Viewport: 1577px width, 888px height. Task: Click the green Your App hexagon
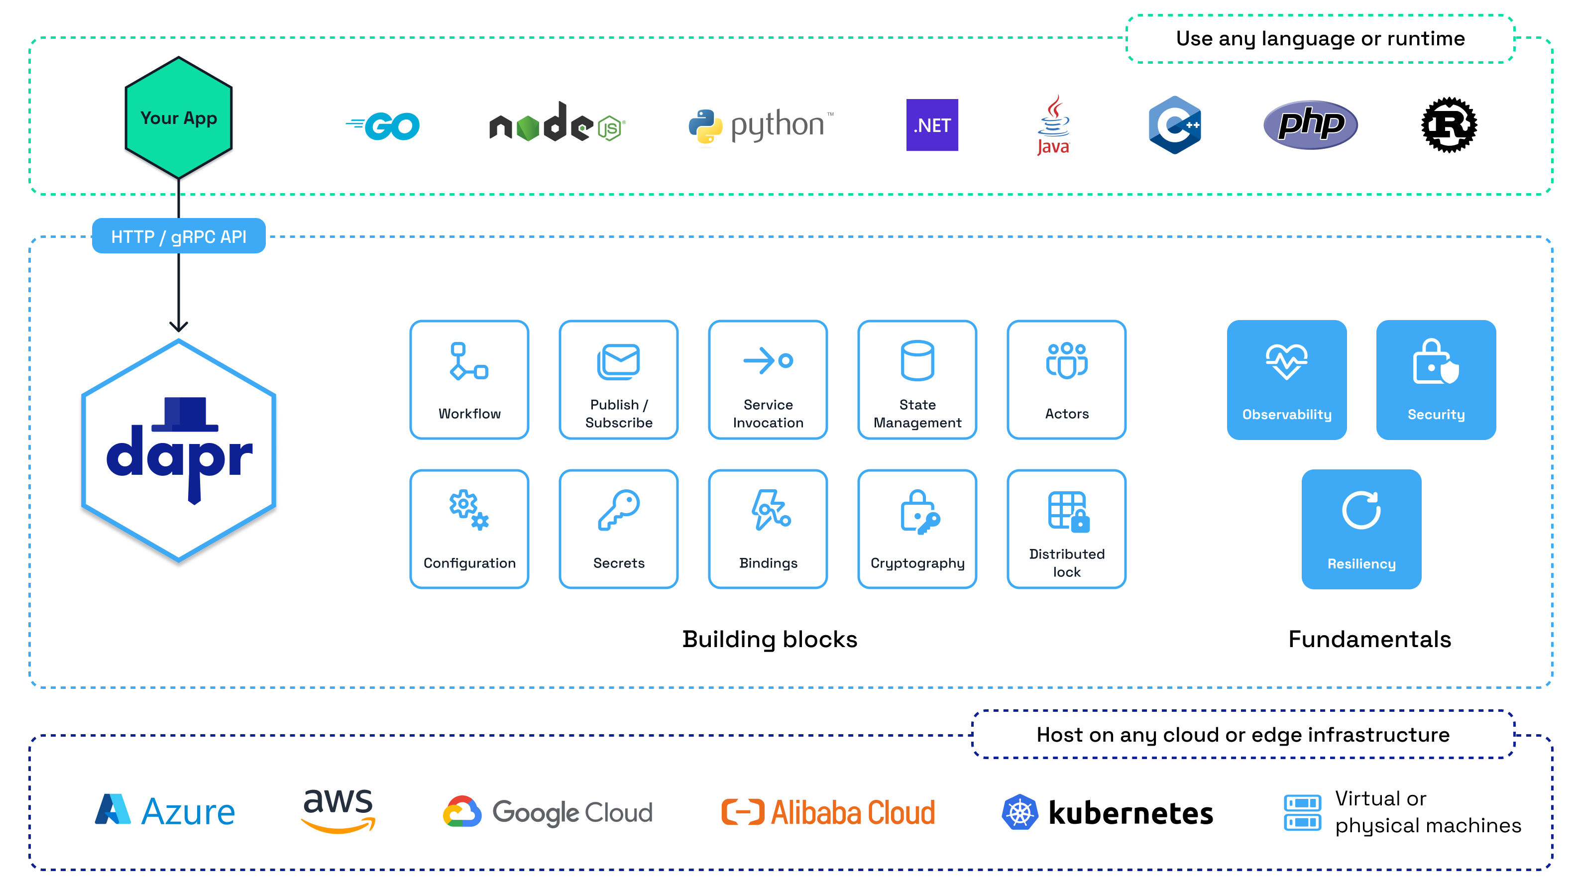(178, 117)
